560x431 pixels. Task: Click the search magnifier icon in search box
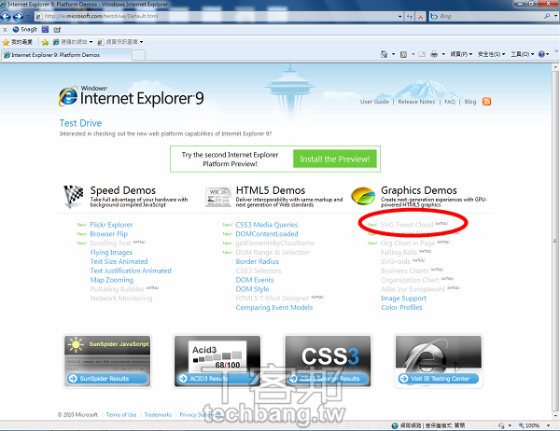tap(546, 16)
